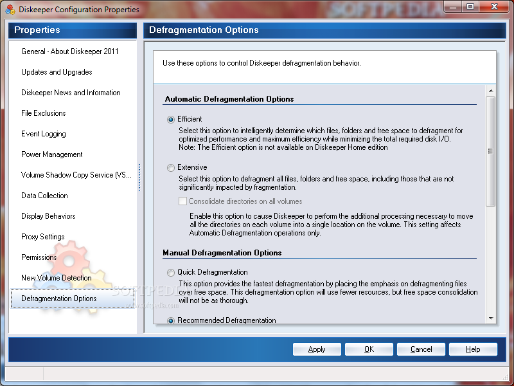Maximize the Diskeeper Configuration window
Viewport: 514px width, 386px height.
pos(470,7)
